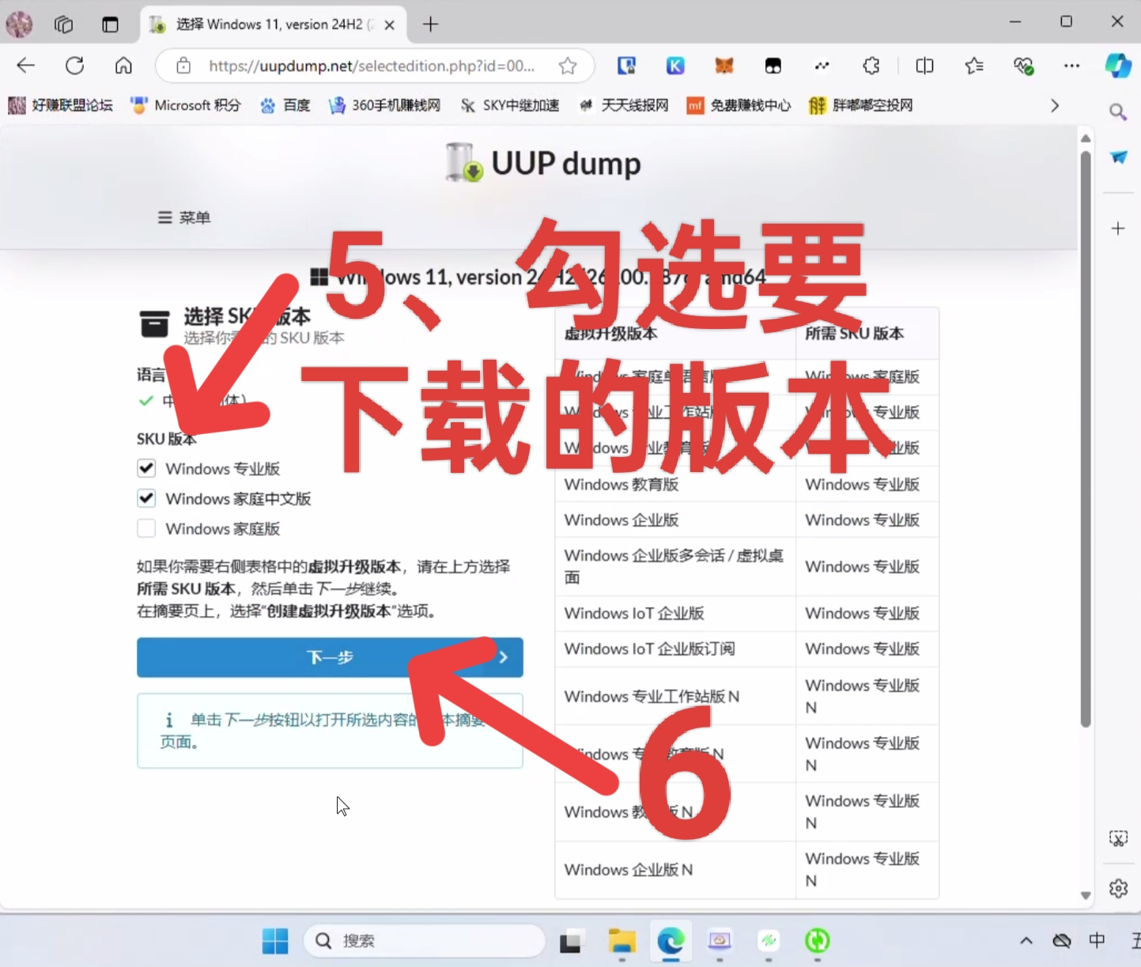Click the page vertical scrollbar thumb

pos(1086,439)
